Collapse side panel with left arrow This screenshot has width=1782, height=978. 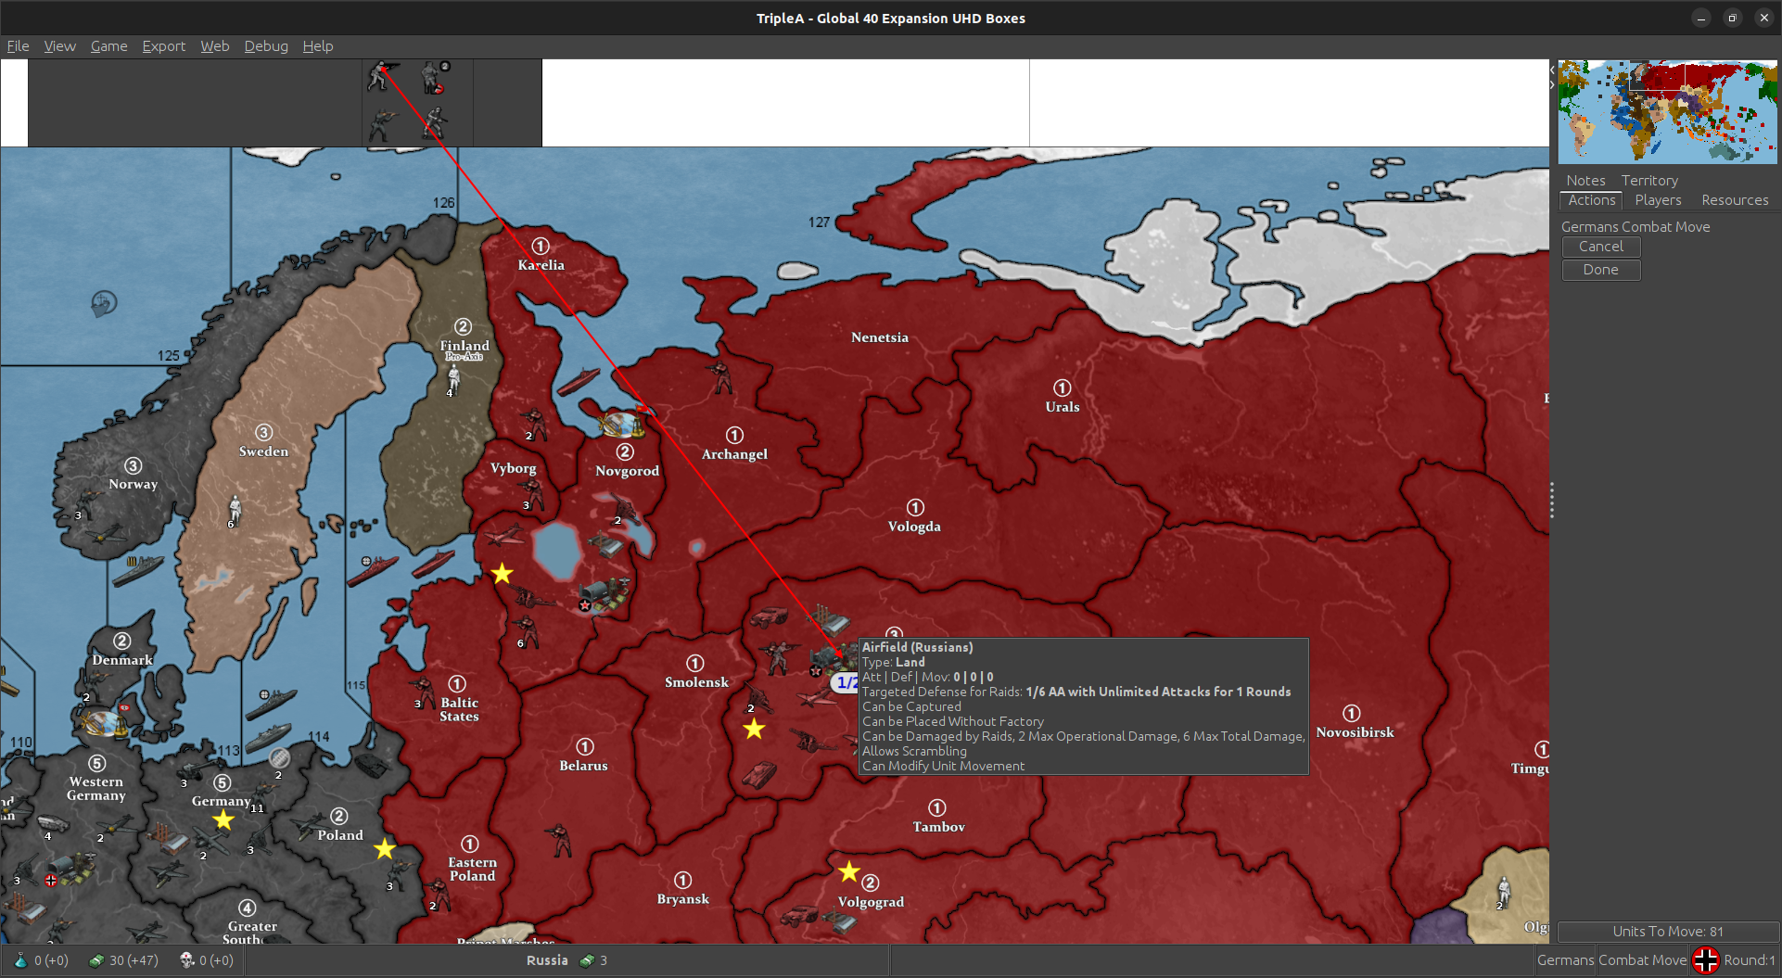(x=1552, y=70)
